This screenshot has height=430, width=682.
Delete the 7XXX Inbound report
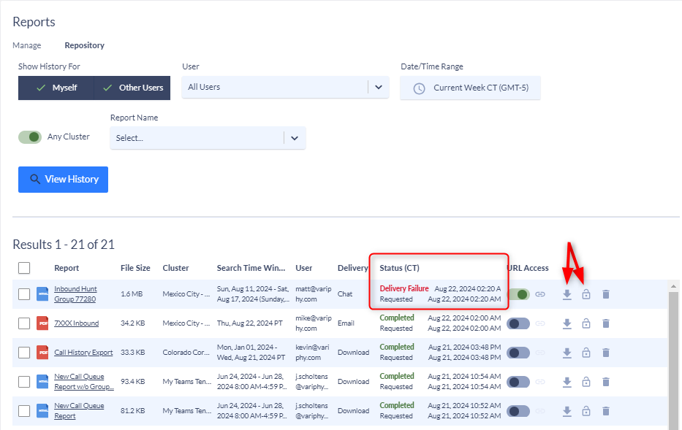(606, 323)
